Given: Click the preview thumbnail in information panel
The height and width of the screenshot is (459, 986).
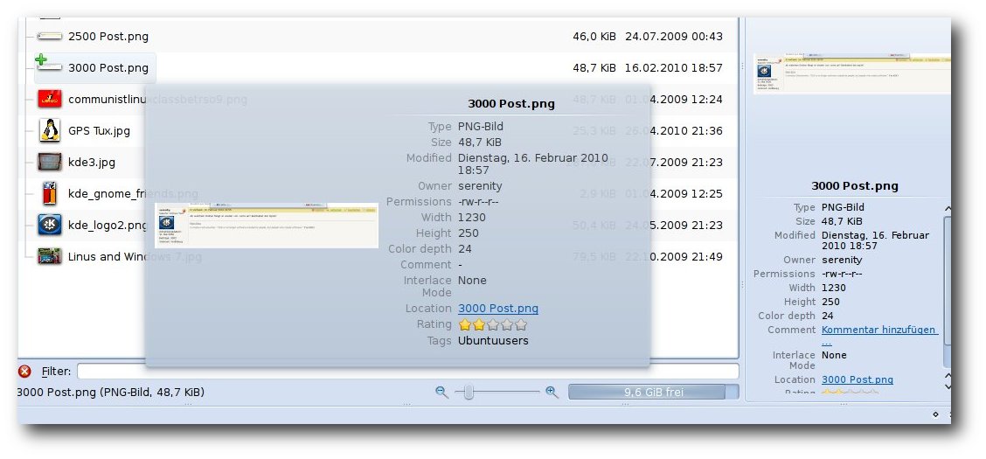Looking at the screenshot, I should [852, 73].
